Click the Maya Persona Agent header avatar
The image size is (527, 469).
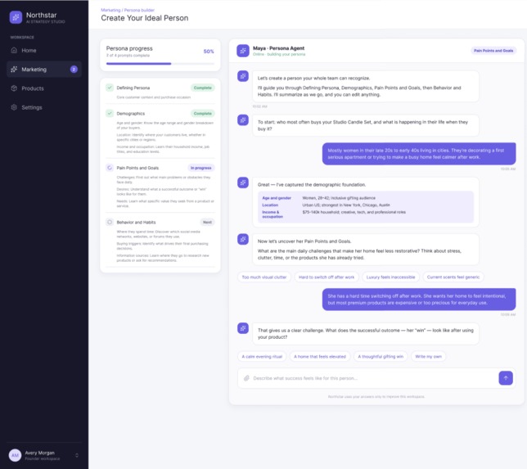(243, 51)
